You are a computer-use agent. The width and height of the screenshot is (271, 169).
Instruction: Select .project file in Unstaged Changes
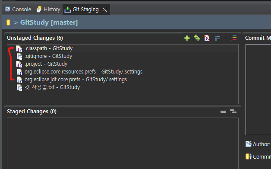(123, 64)
